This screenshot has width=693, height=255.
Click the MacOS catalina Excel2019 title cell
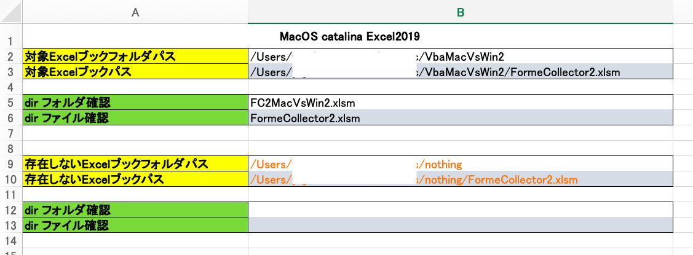pyautogui.click(x=349, y=36)
